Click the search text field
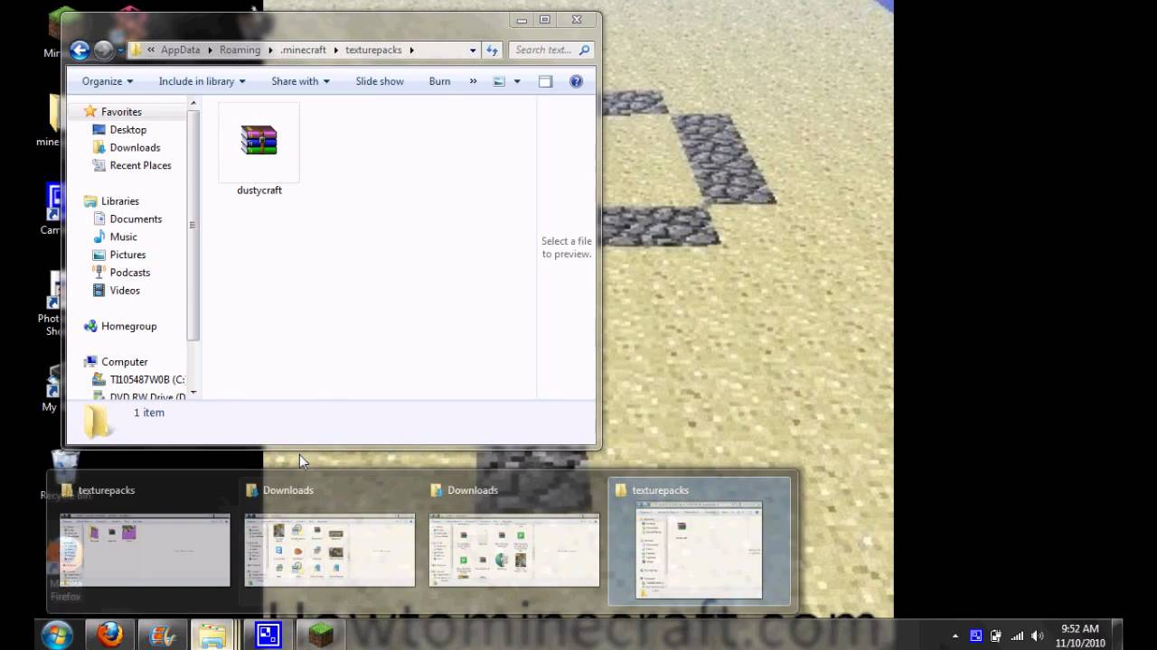The width and height of the screenshot is (1157, 650). point(550,51)
